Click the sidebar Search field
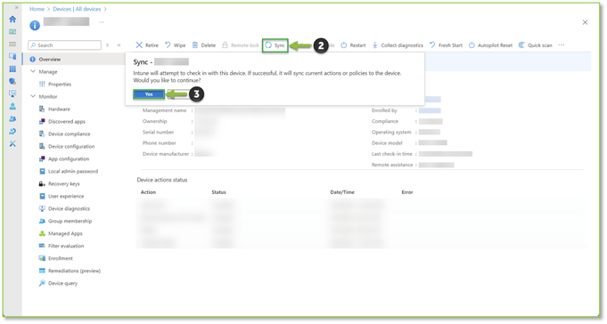 (x=65, y=45)
